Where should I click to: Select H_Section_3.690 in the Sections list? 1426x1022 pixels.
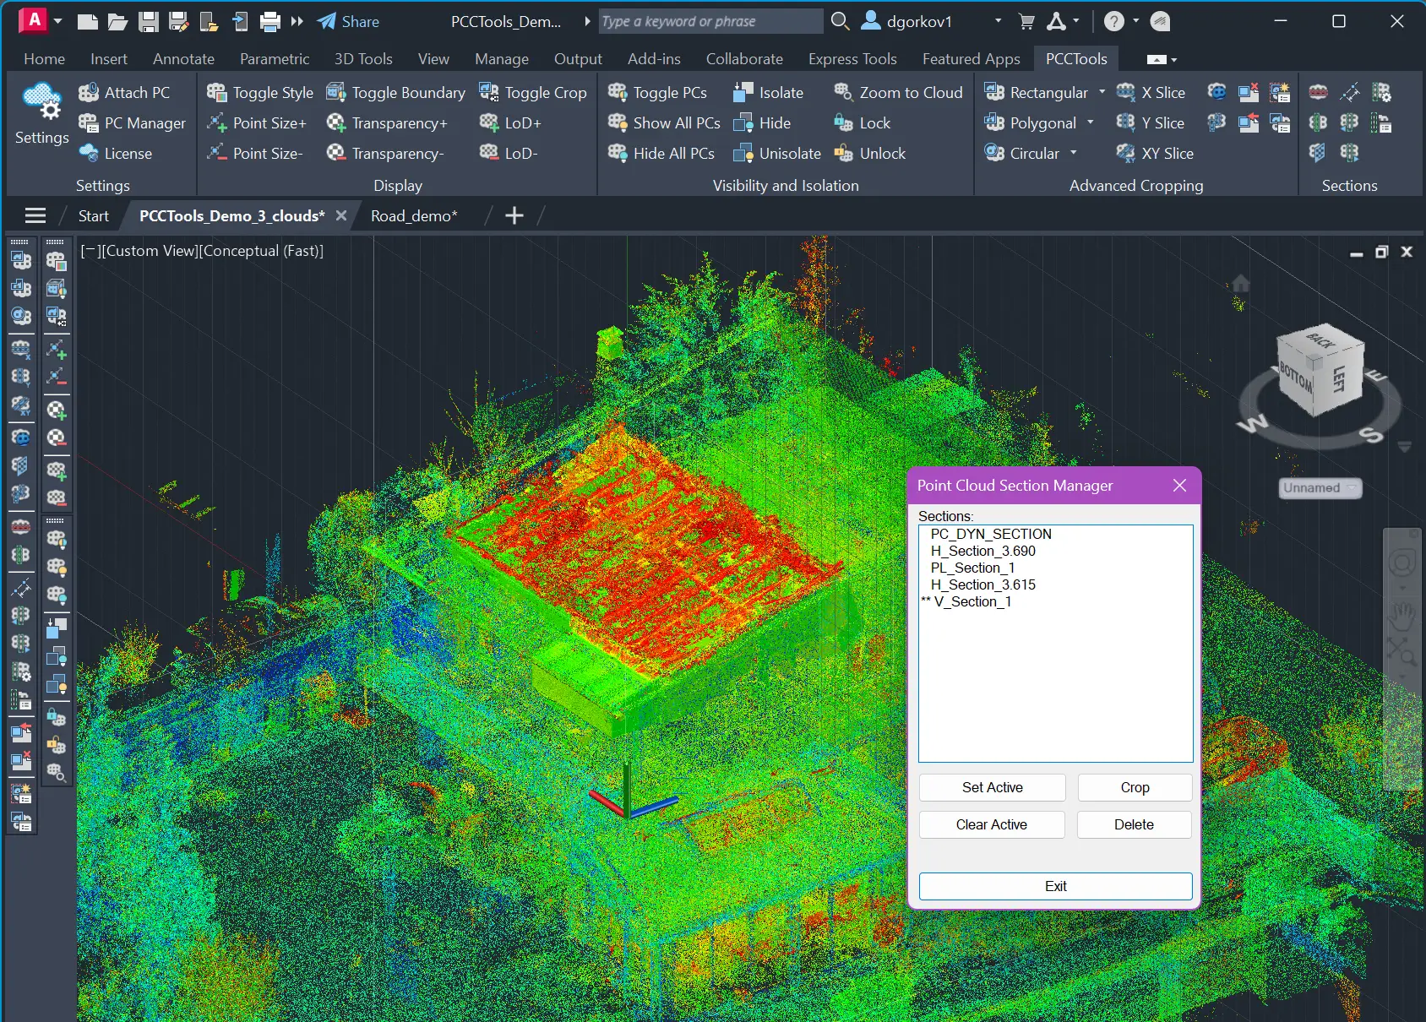pyautogui.click(x=982, y=551)
